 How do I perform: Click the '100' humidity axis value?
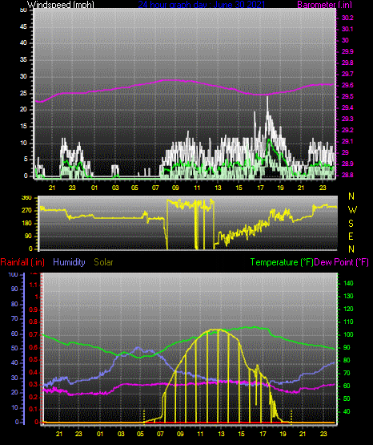point(14,274)
